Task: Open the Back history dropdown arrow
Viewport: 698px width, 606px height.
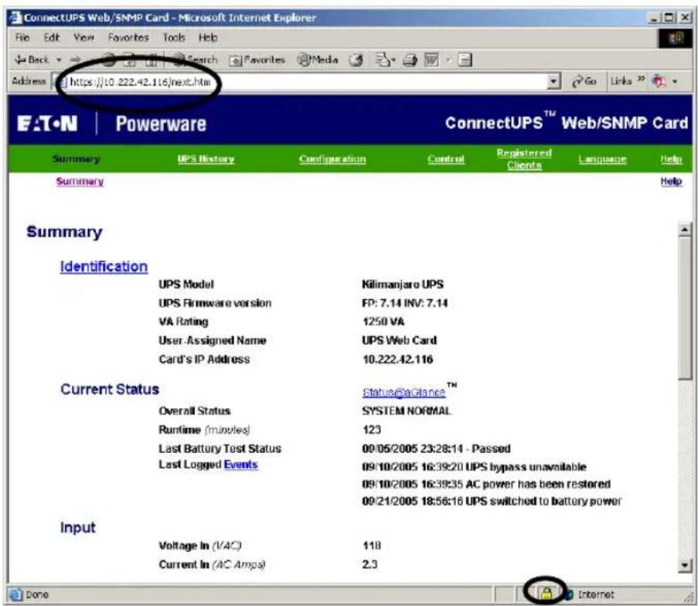Action: tap(59, 60)
